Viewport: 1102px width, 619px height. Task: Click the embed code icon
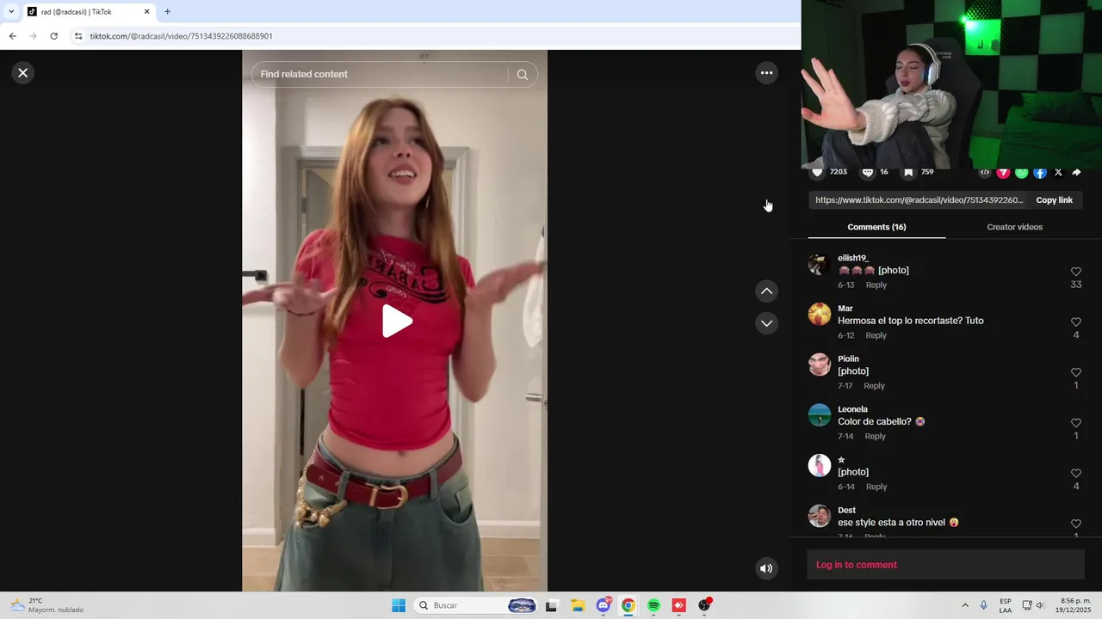pyautogui.click(x=985, y=173)
